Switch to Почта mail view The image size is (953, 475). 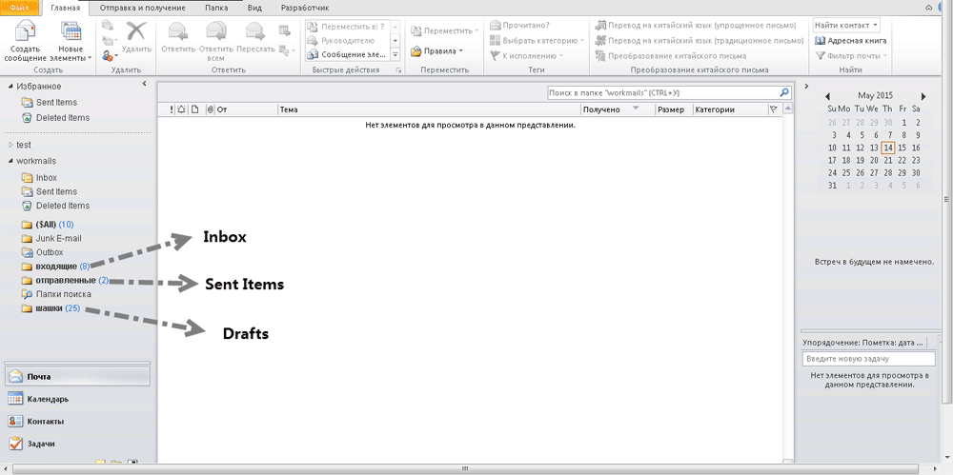coord(77,377)
